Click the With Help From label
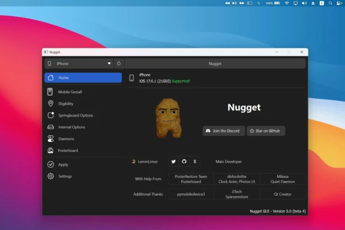345x230 pixels. [x=148, y=179]
